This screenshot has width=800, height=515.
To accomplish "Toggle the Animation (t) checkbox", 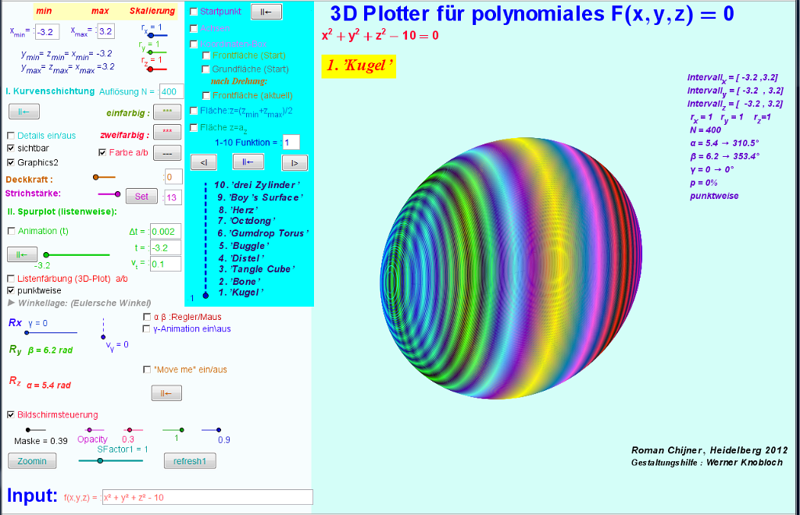I will (11, 231).
